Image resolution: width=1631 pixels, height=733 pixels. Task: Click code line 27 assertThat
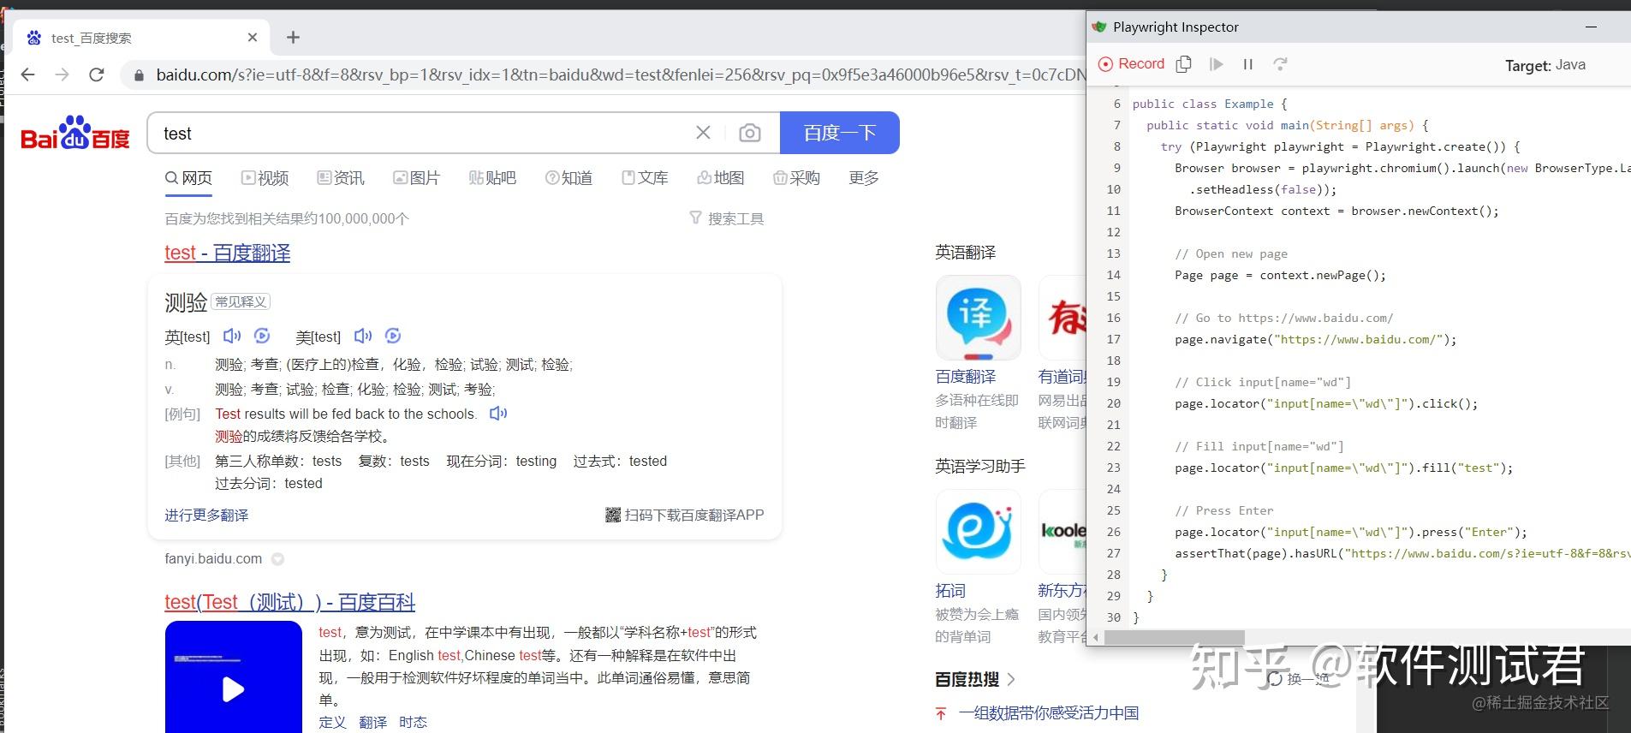pyautogui.click(x=1402, y=553)
